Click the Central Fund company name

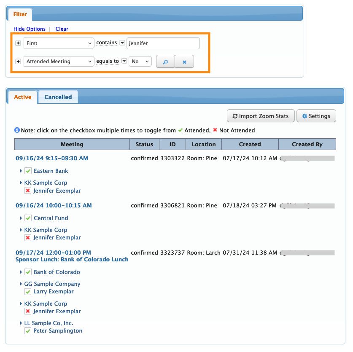(51, 218)
